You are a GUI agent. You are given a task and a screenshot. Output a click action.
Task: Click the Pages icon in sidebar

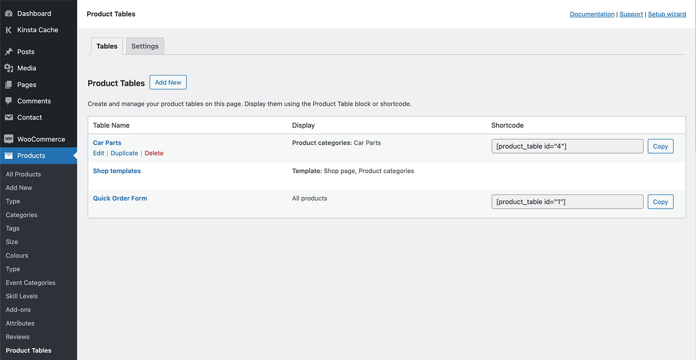point(8,85)
